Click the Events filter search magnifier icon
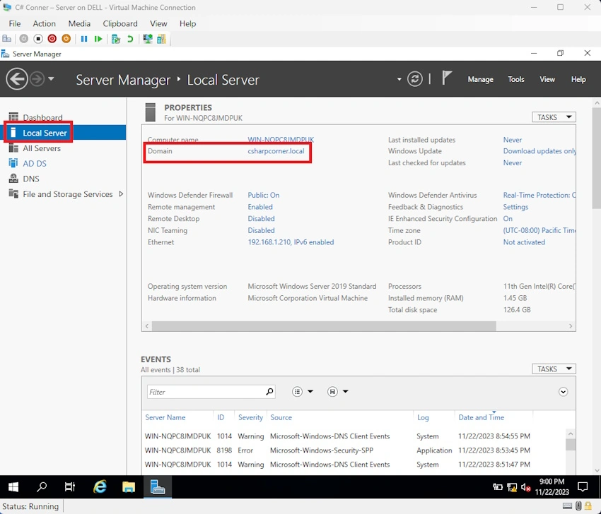The height and width of the screenshot is (514, 601). [269, 392]
